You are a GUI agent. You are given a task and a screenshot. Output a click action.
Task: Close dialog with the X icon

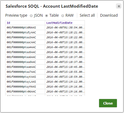(119, 6)
